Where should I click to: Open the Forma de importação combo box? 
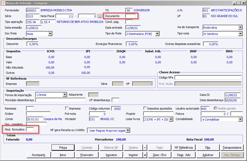pos(65,95)
